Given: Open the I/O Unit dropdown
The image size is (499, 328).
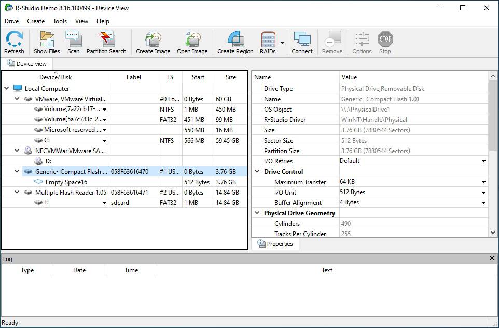Looking at the screenshot, I should coord(483,193).
